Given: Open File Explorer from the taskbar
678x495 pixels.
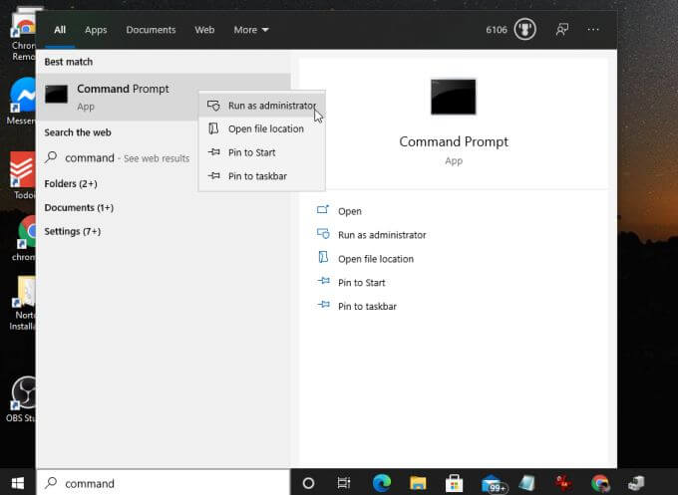Looking at the screenshot, I should click(419, 483).
